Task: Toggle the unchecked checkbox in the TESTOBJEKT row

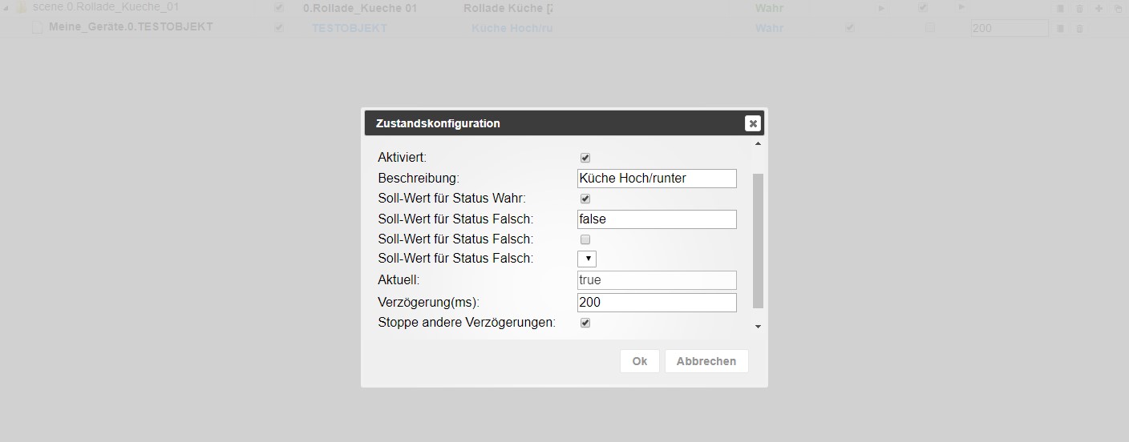Action: pyautogui.click(x=930, y=27)
